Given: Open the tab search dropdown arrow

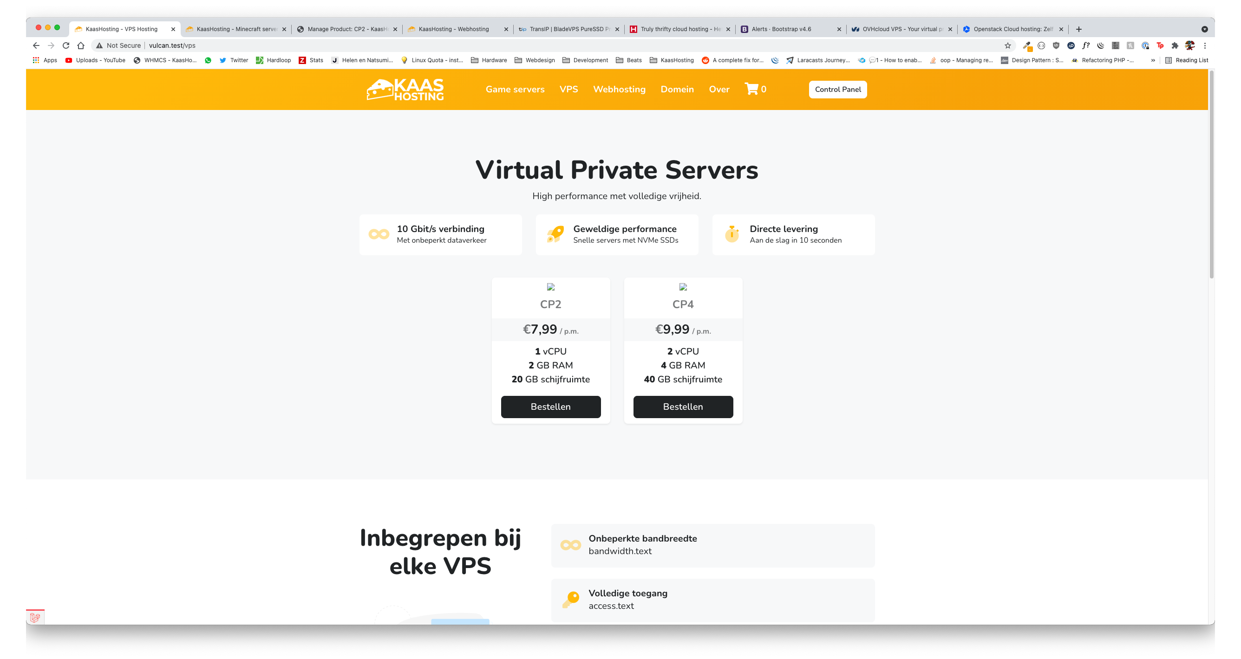Looking at the screenshot, I should pyautogui.click(x=1204, y=29).
